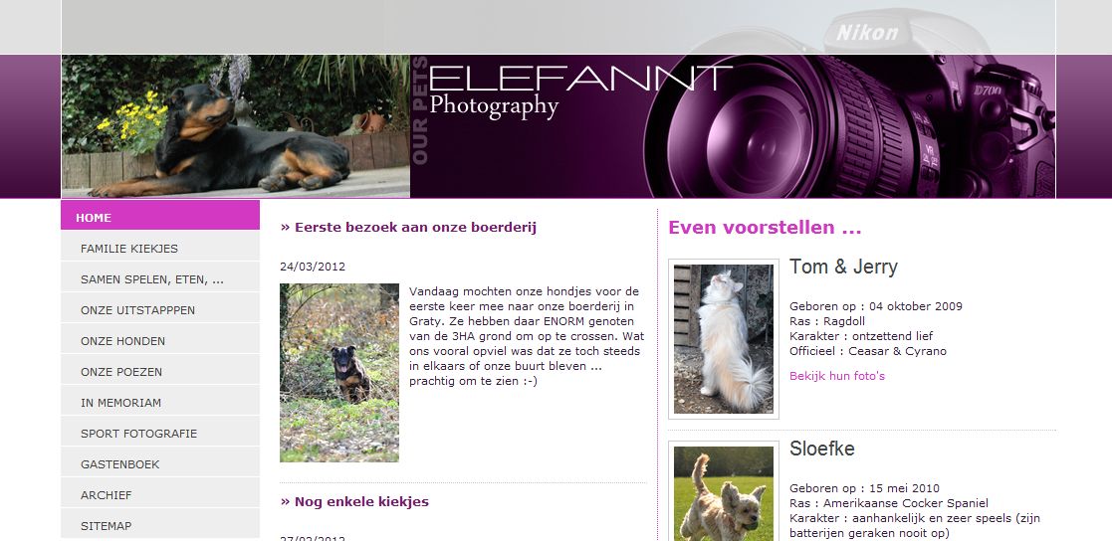Open the Sloefke cocker spaniel photo
1112x541 pixels.
coord(724,491)
